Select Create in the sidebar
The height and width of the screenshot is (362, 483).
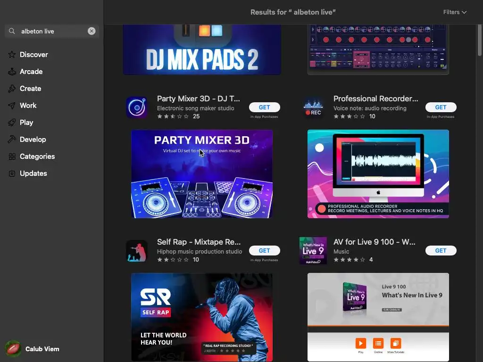click(31, 89)
